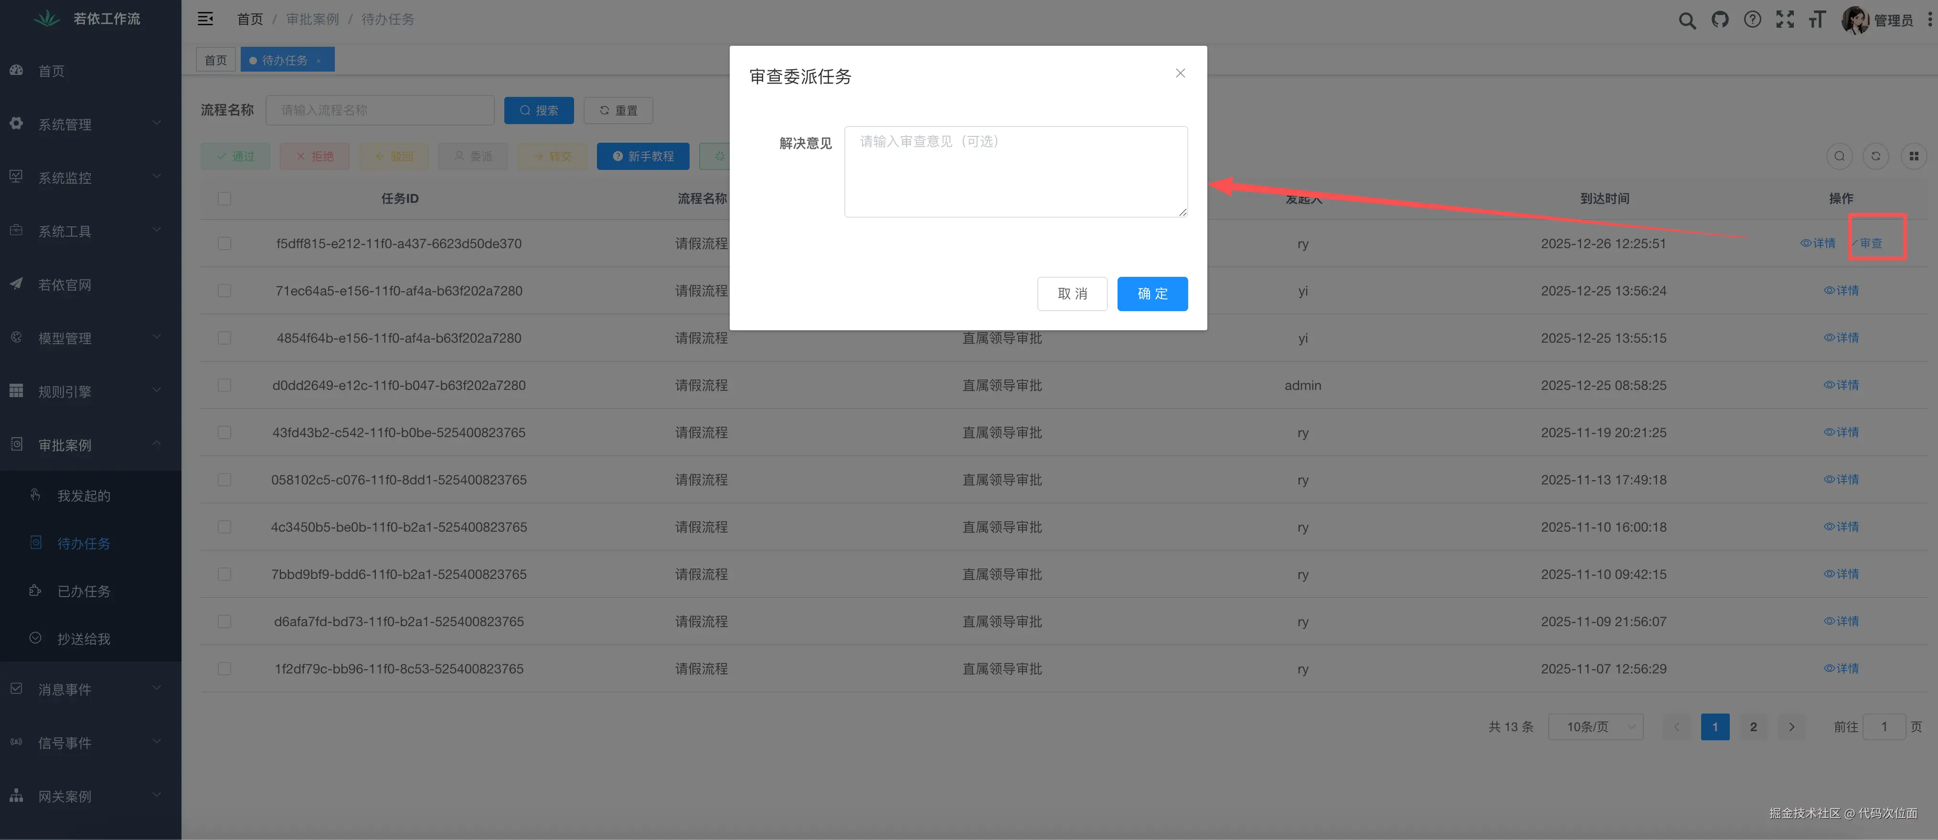Close the 审查委派任务 dialog
This screenshot has height=840, width=1938.
tap(1180, 73)
